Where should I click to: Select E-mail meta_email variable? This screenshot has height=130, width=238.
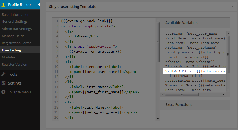coord(187,57)
